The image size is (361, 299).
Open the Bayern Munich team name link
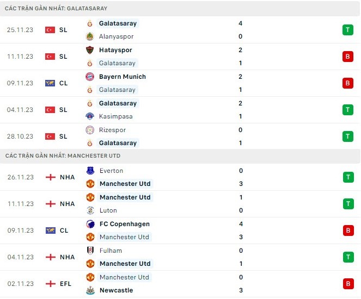(122, 77)
